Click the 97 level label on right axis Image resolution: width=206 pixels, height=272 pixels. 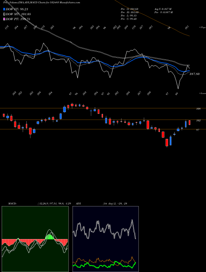click(x=197, y=130)
